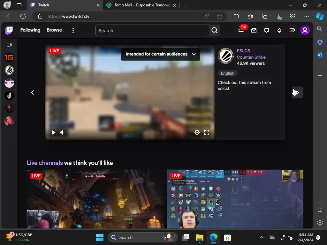Open Edge Downloads

(x=278, y=16)
